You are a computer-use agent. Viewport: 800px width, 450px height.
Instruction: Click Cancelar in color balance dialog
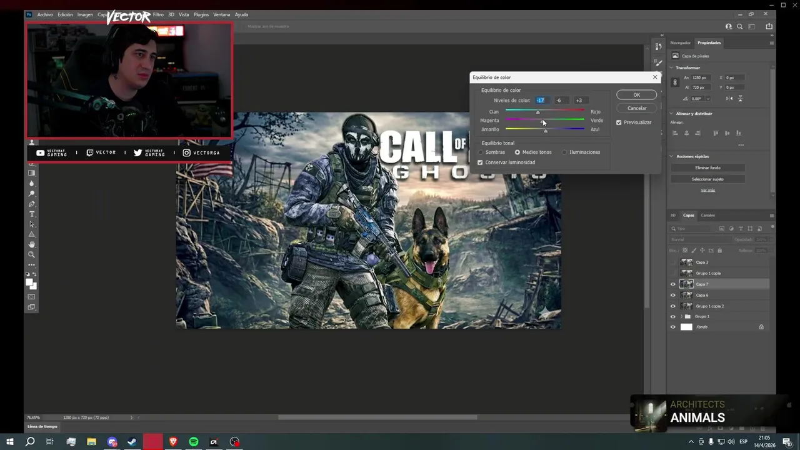click(x=637, y=108)
